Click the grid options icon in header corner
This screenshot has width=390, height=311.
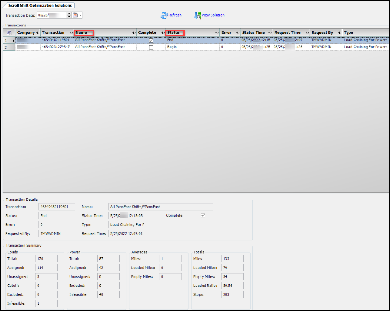[9, 32]
